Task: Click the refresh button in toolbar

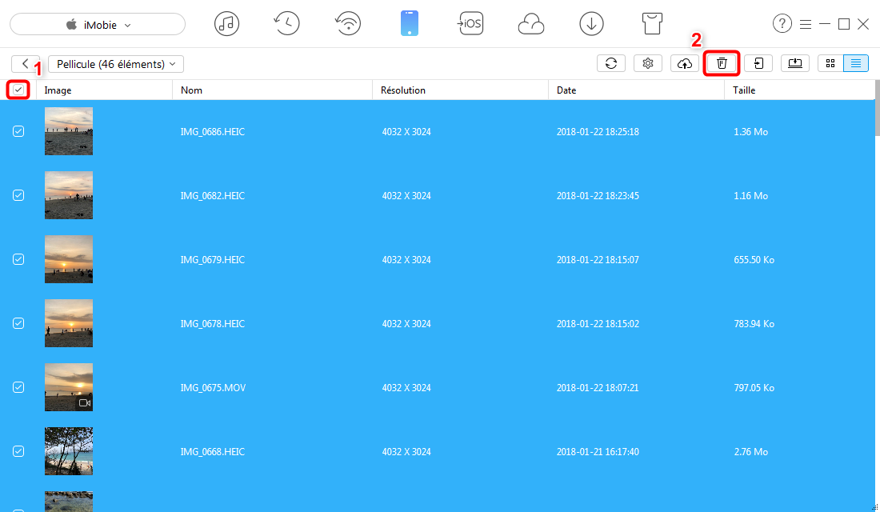Action: 611,63
